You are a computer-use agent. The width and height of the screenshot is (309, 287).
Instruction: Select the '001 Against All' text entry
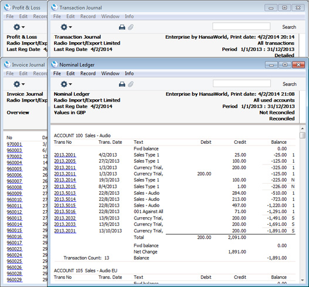click(x=148, y=212)
